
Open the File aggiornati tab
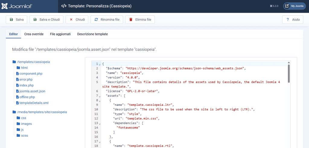pos(60,34)
